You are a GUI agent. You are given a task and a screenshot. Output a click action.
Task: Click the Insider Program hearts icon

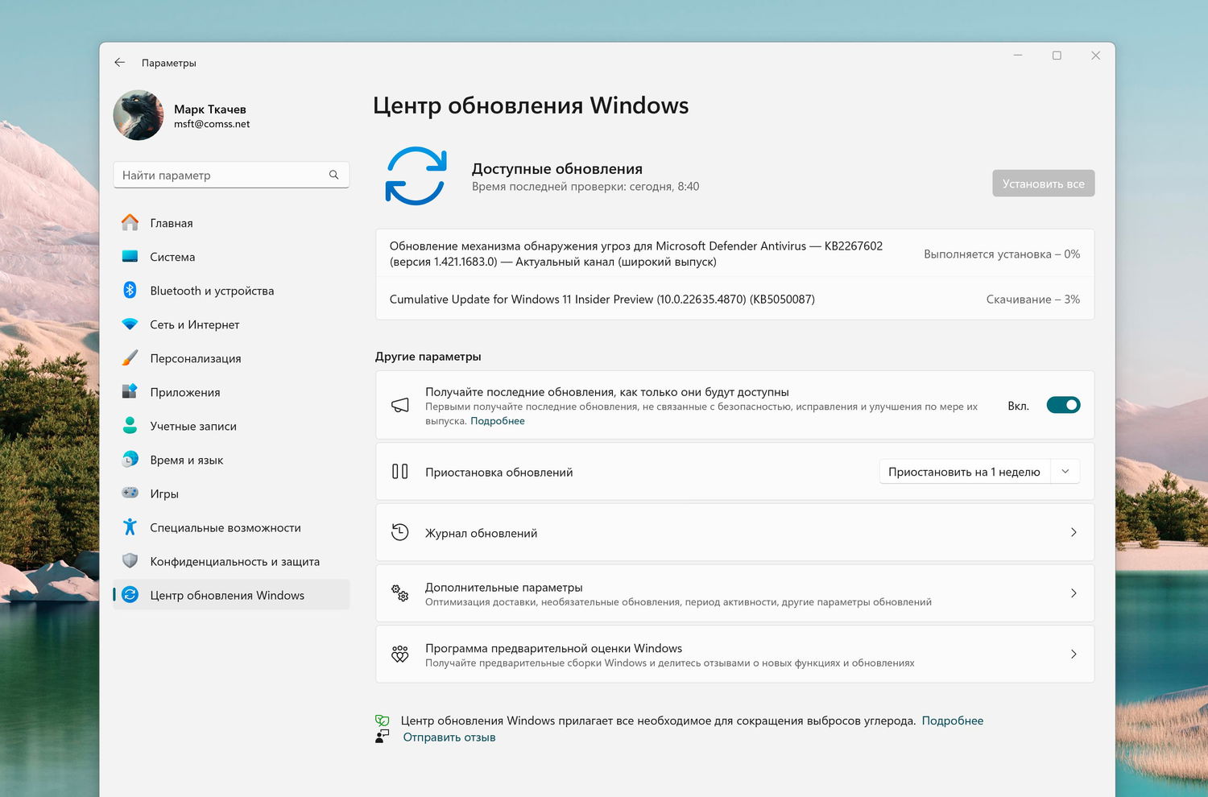(x=400, y=654)
